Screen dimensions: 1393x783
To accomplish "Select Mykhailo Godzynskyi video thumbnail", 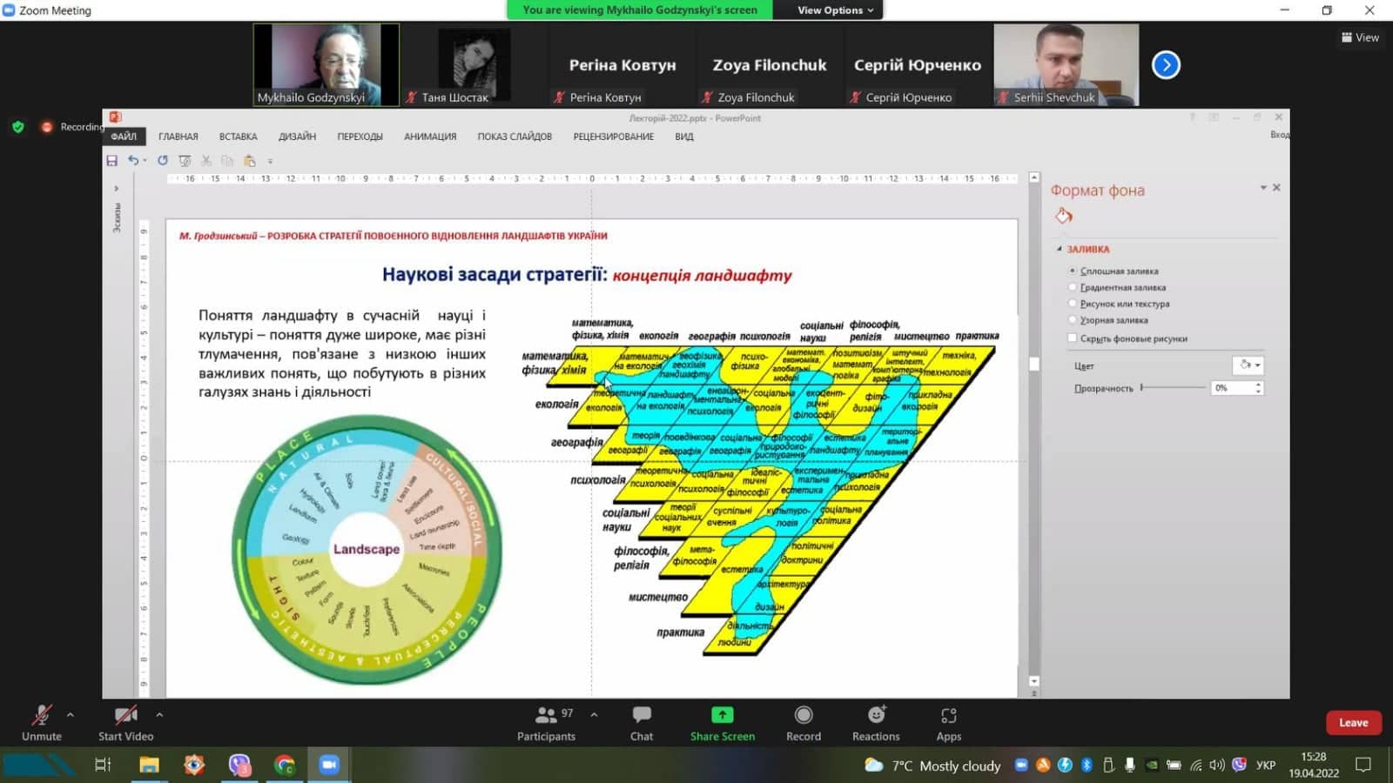I will tap(326, 65).
